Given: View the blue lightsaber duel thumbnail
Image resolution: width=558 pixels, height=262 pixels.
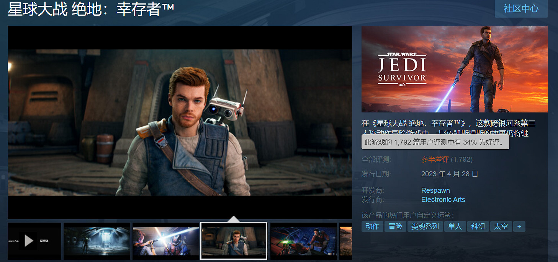Looking at the screenshot, I should point(165,241).
